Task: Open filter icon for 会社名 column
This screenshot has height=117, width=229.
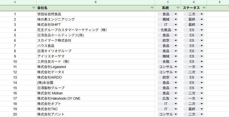Action: tap(152, 8)
